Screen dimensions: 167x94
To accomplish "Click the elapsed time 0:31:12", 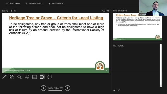I will (x=5, y=11).
